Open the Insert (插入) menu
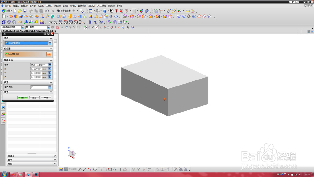Viewport: 314px width, 177px height. [x=32, y=6]
